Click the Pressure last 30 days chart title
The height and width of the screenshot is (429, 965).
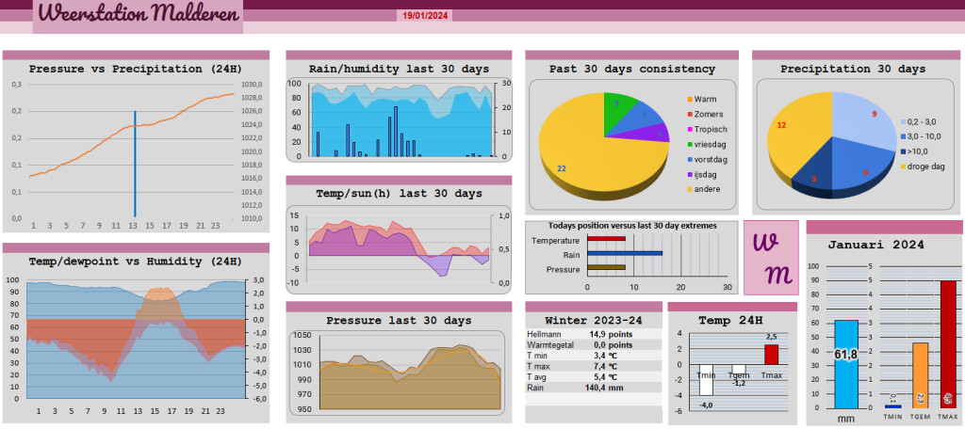click(x=399, y=320)
